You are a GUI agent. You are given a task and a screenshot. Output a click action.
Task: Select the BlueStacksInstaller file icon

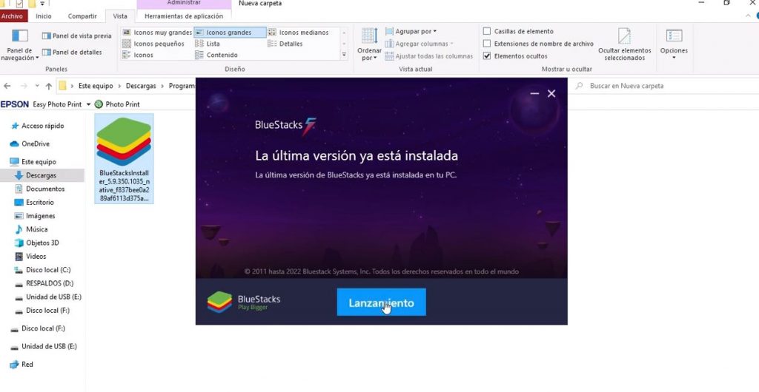(x=125, y=144)
